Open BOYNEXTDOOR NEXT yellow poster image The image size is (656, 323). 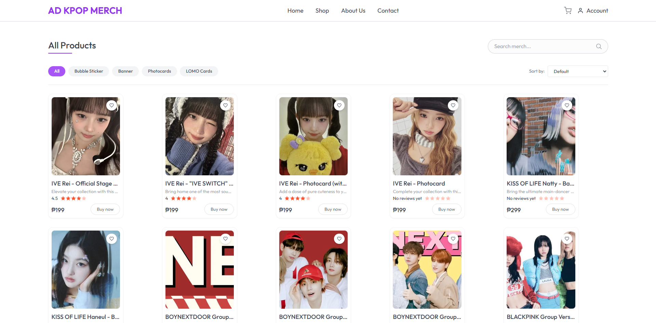pyautogui.click(x=427, y=269)
